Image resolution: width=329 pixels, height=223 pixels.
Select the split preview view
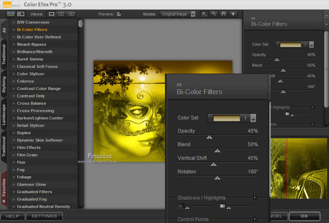click(x=61, y=14)
